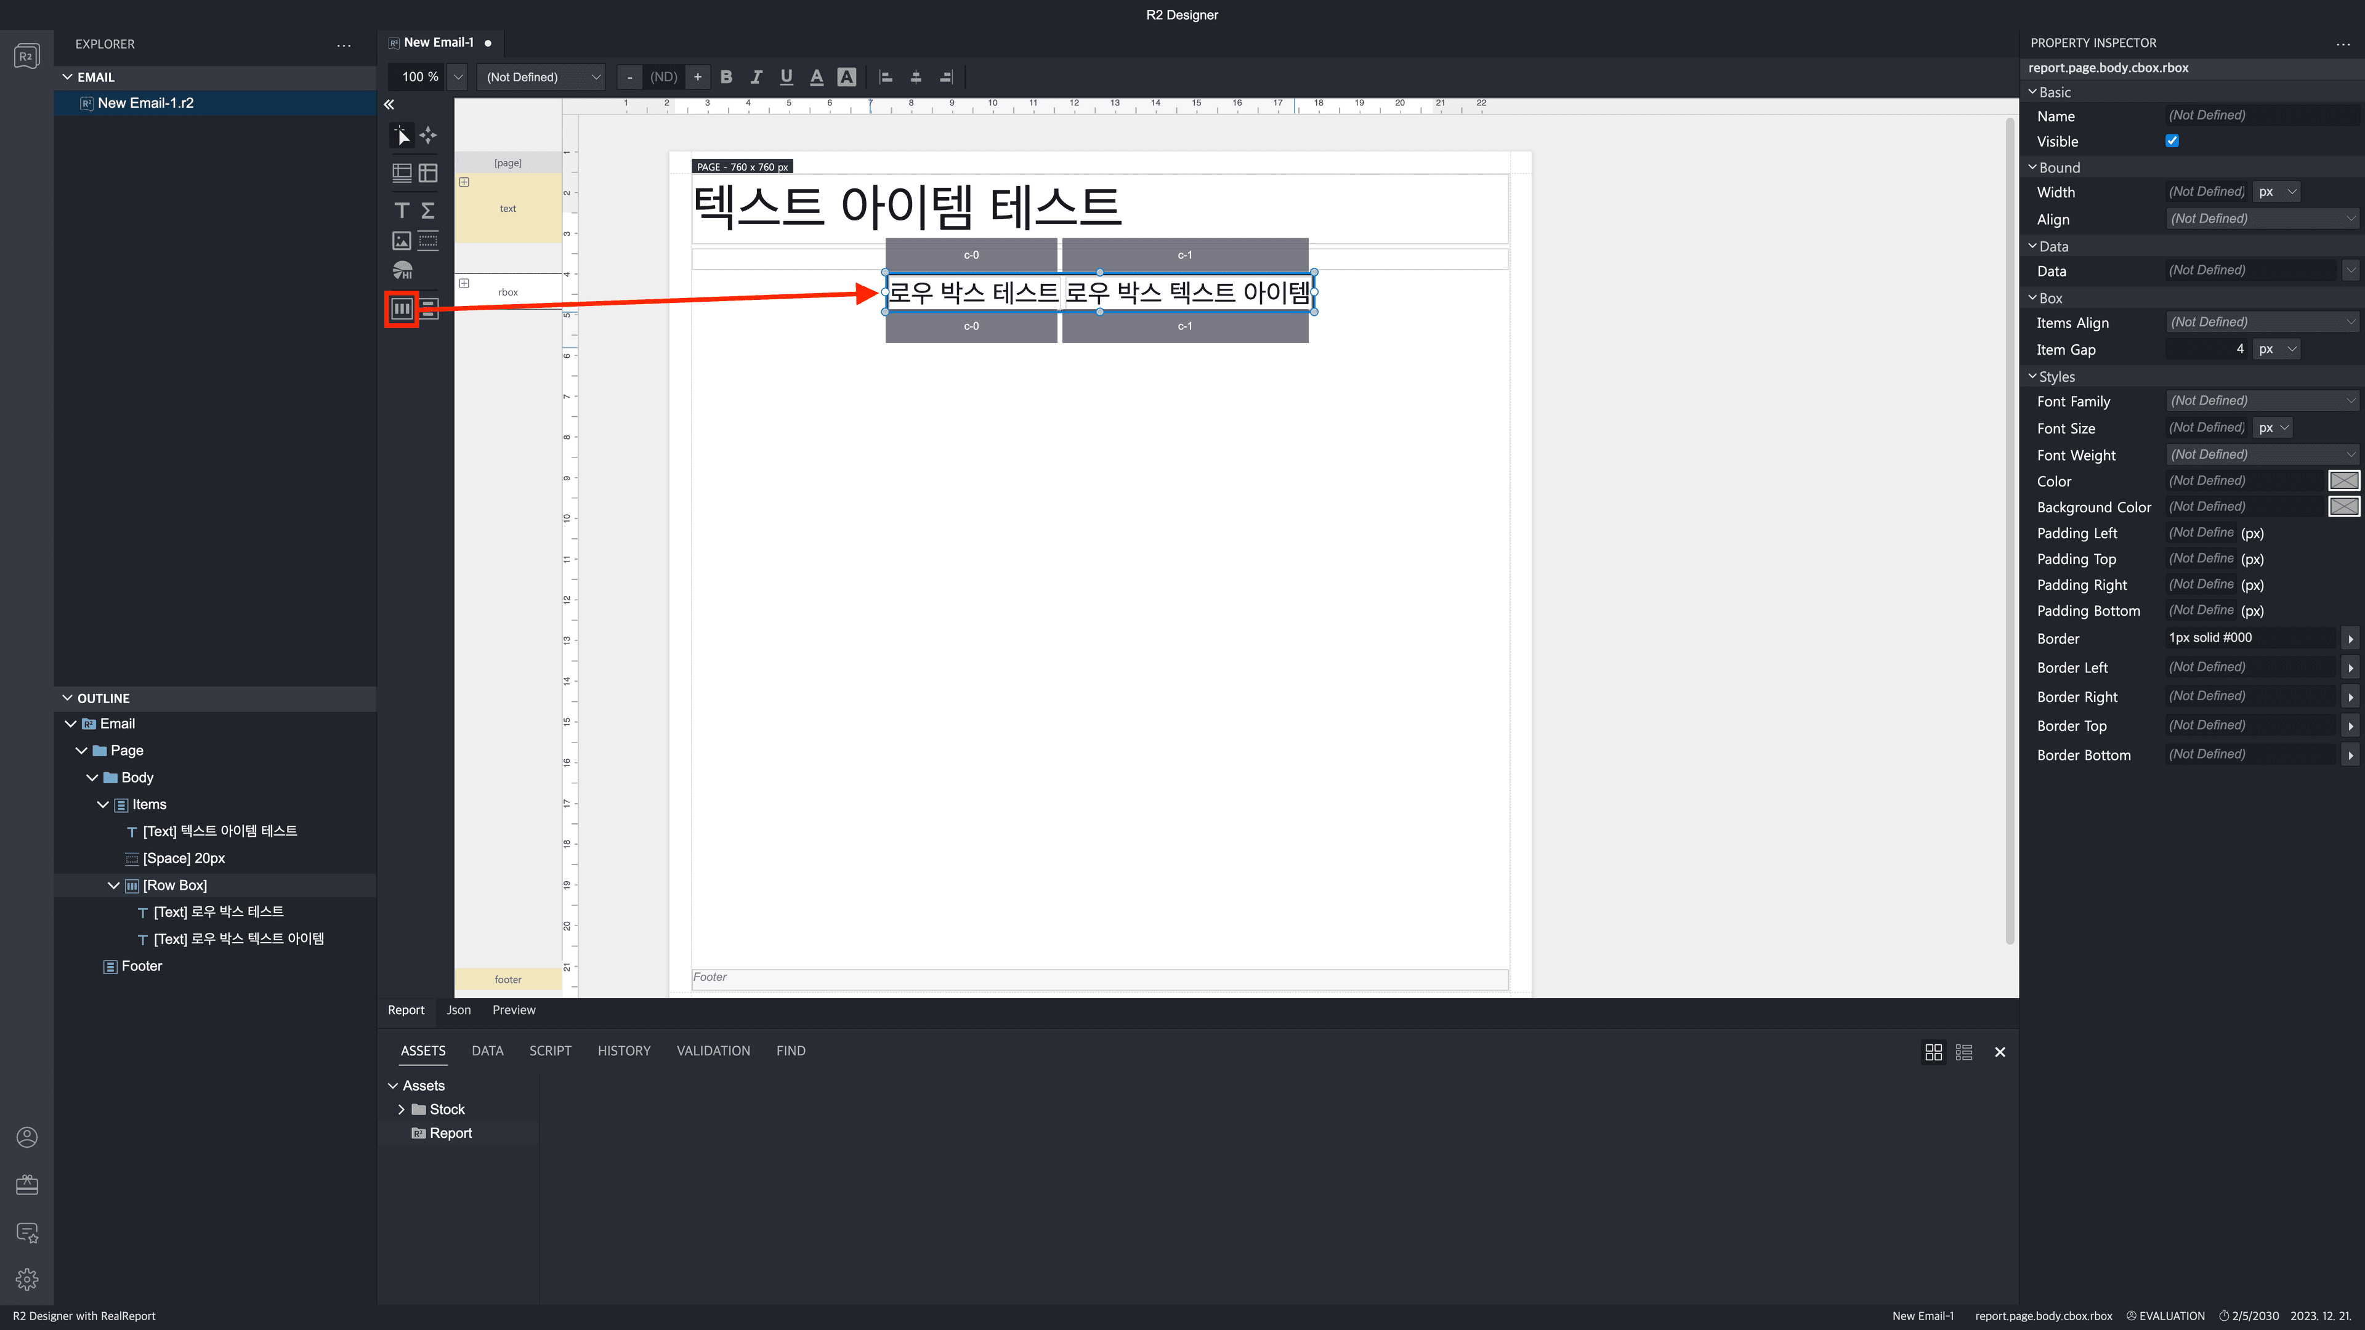2365x1330 pixels.
Task: Open the Items Align dropdown
Action: (2262, 322)
